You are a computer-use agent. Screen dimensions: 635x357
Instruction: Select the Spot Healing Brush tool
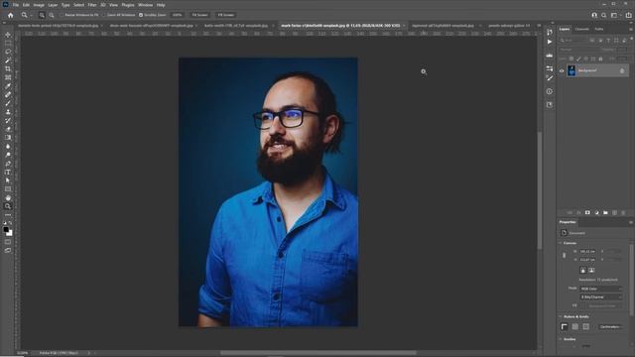tap(8, 95)
